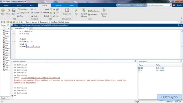The width and height of the screenshot is (183, 103).
Task: Expand the Save dropdown arrow
Action: (14, 16)
